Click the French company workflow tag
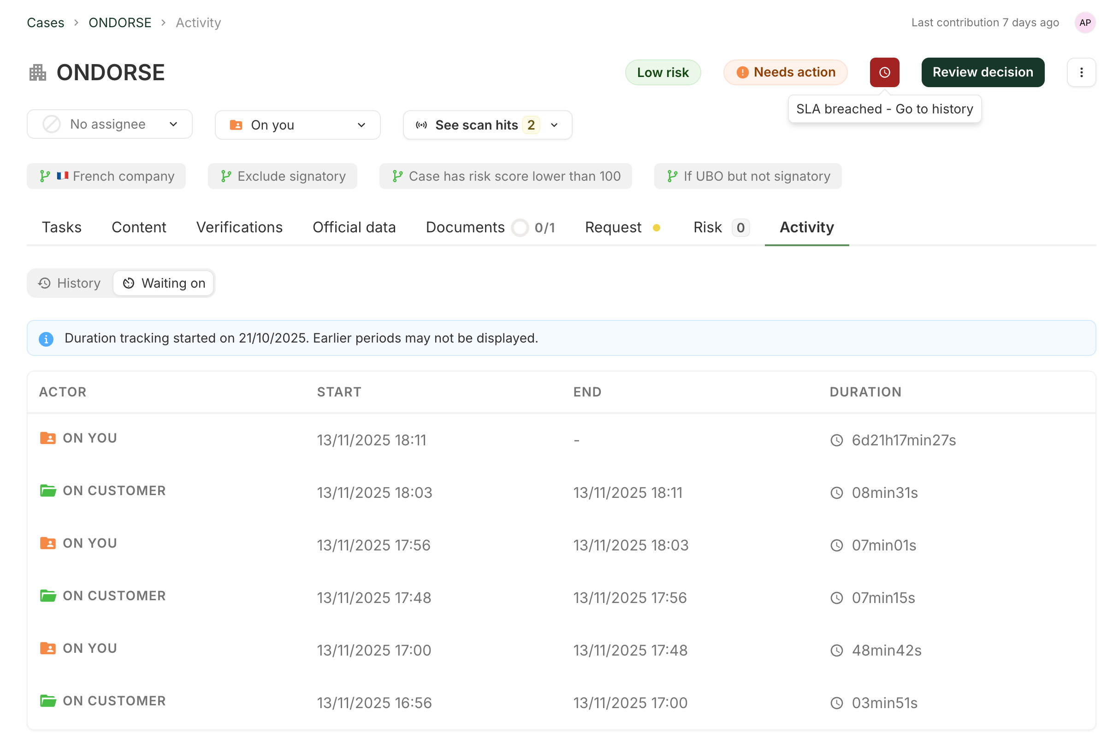 click(x=107, y=176)
